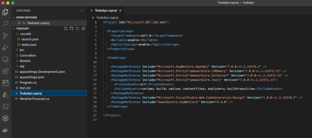Open the browser-preview panel icon in activity bar
Screen dimensions: 312x138
(x=5, y=83)
